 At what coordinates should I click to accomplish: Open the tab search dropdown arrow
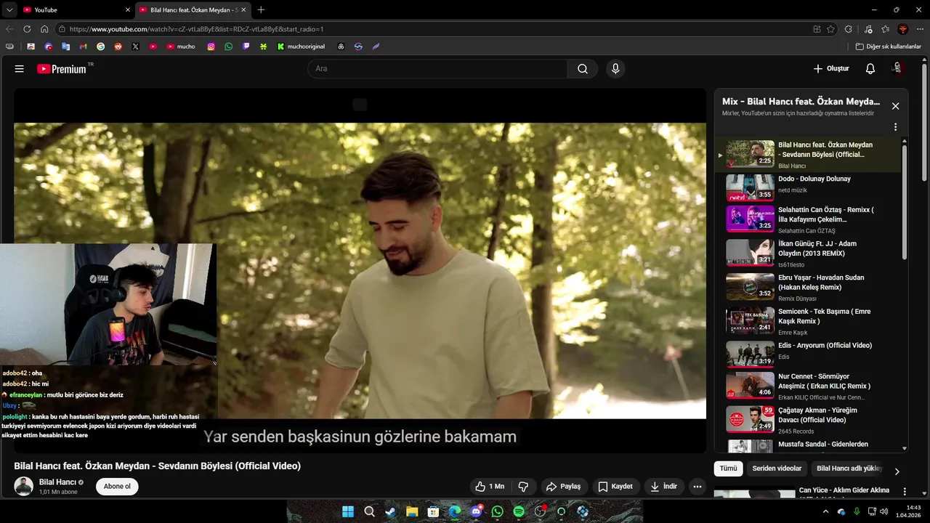click(x=9, y=10)
